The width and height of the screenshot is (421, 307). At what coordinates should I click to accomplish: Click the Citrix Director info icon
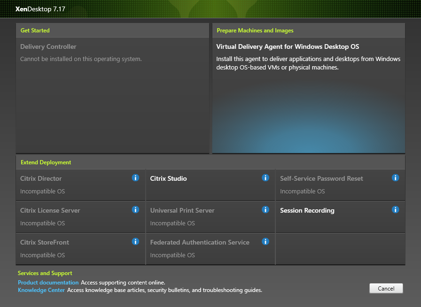click(135, 177)
